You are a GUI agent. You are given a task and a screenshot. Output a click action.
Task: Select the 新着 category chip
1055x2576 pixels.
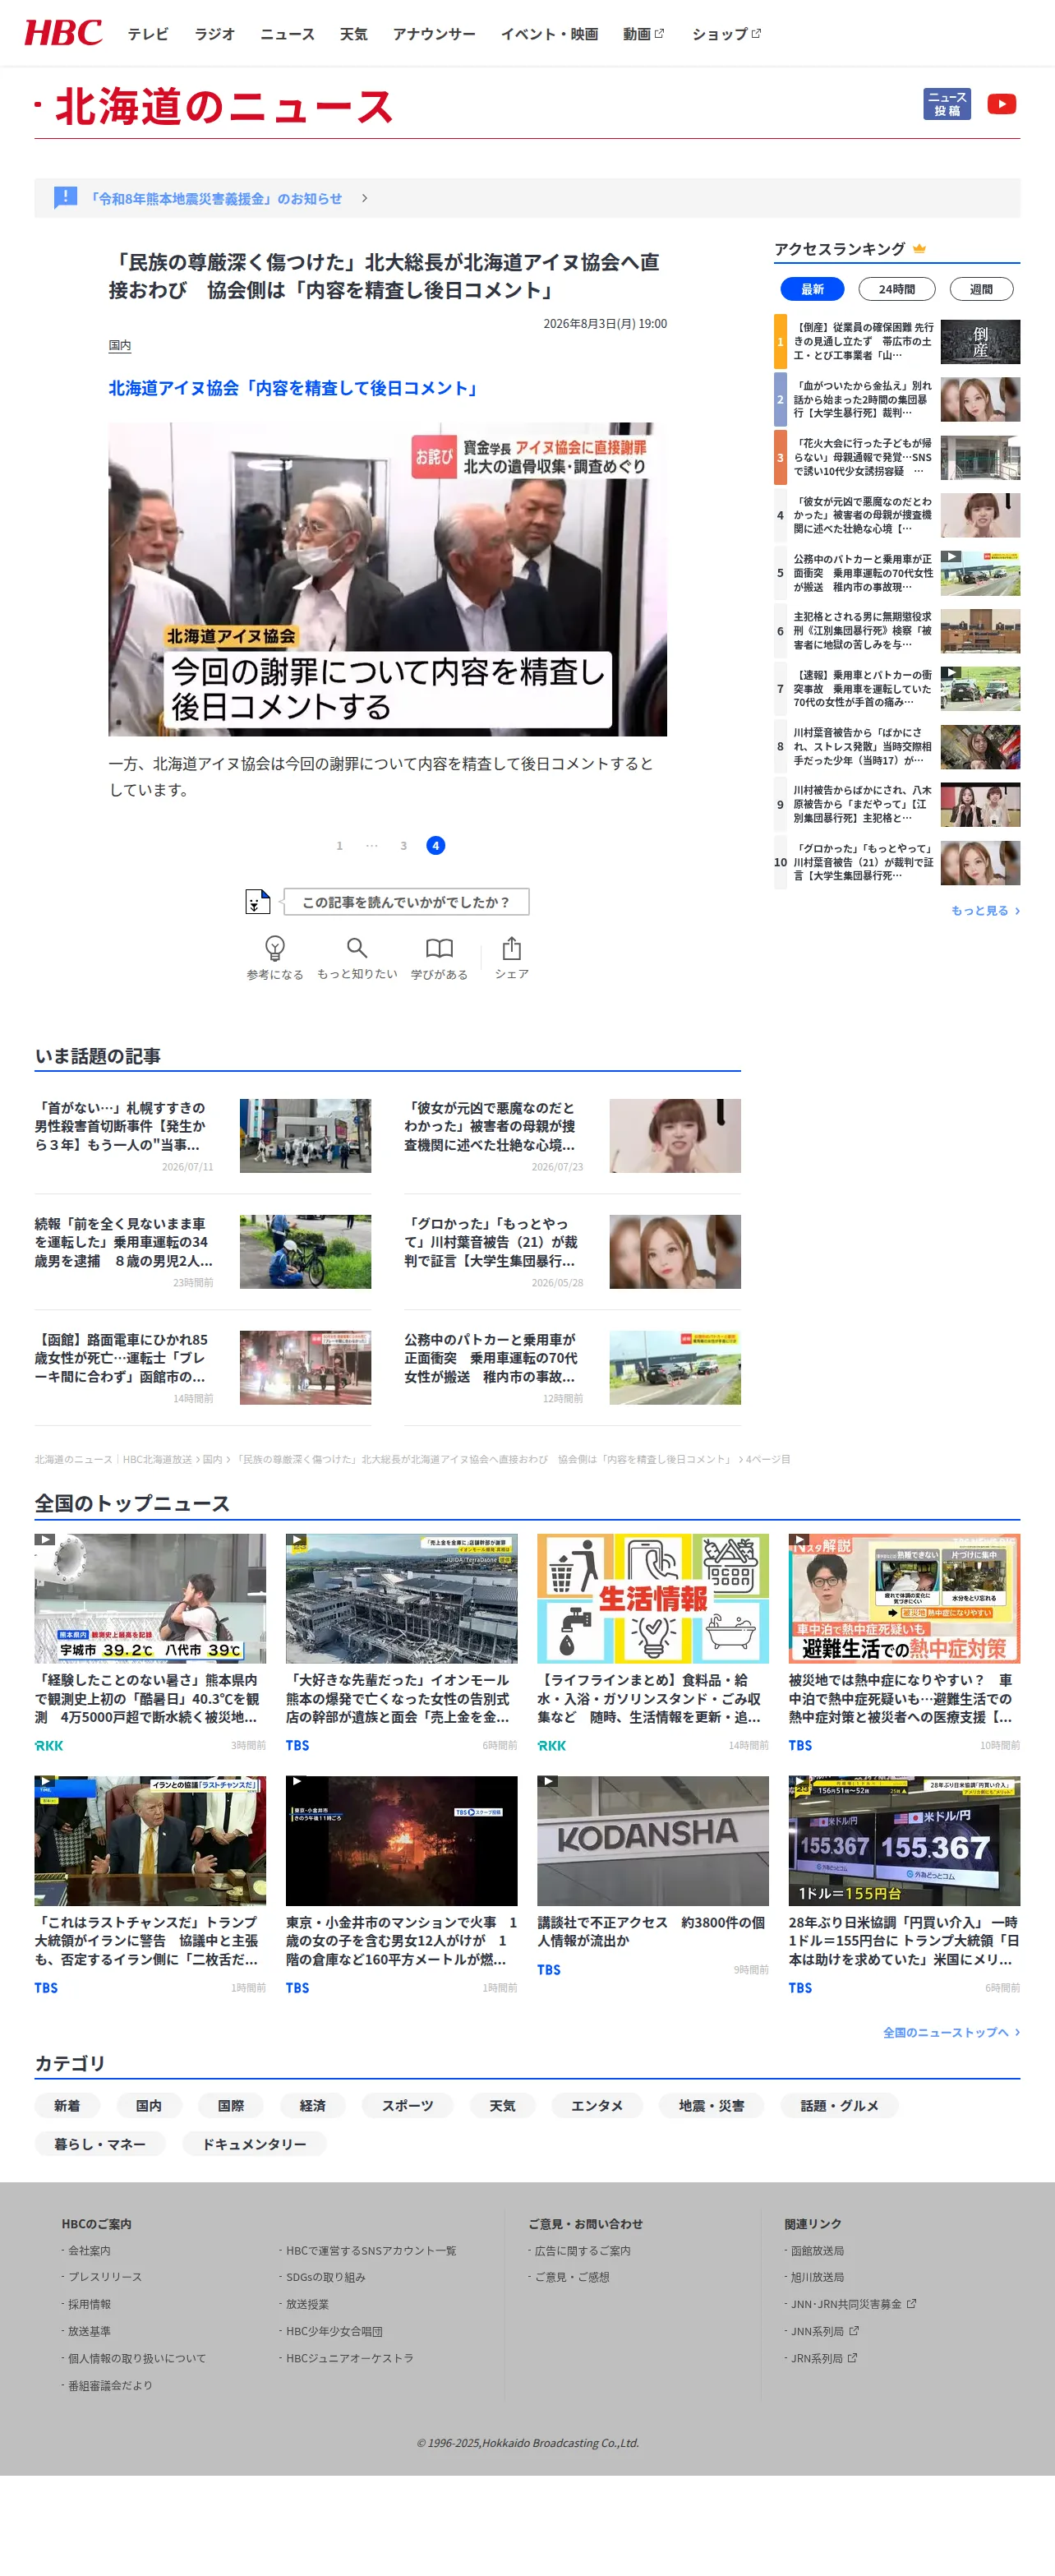point(67,2105)
